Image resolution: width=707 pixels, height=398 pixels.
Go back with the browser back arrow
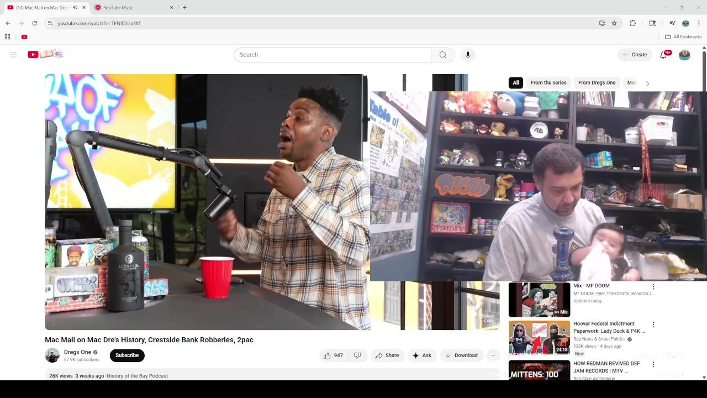(8, 23)
